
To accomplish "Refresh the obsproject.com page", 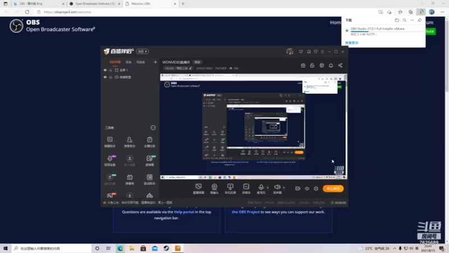I will [27, 12].
